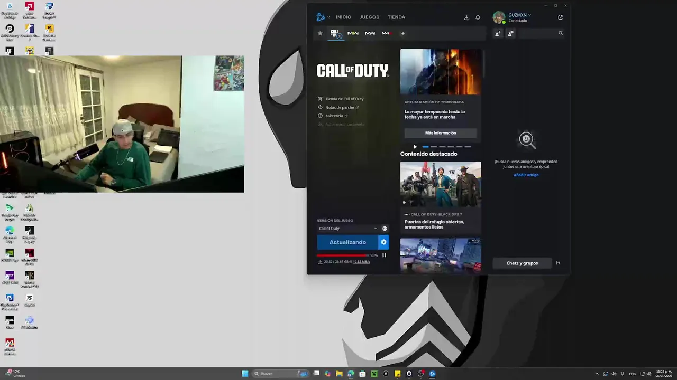This screenshot has height=380, width=677.
Task: Play the news carousel
Action: 415,147
